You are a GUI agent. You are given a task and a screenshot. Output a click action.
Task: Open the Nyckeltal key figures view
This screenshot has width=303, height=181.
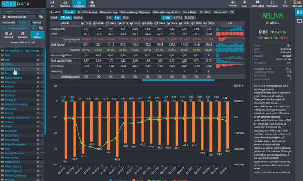coord(65,4)
